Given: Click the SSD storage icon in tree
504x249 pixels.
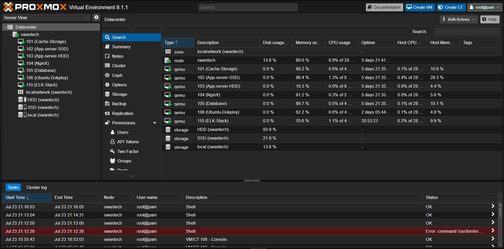Looking at the screenshot, I should click(22, 107).
